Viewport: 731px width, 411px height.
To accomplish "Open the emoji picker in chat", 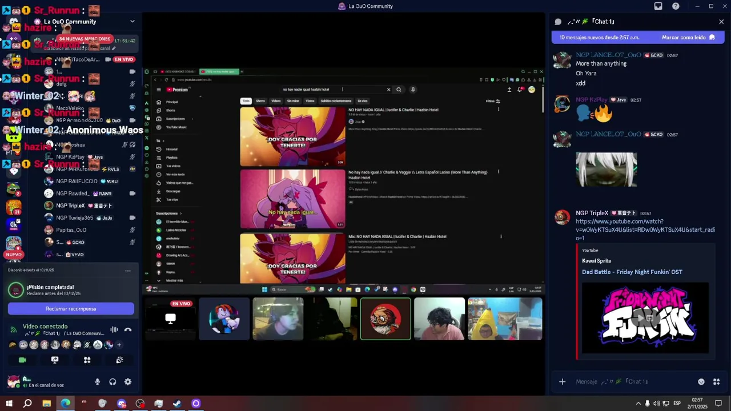I will click(x=701, y=381).
